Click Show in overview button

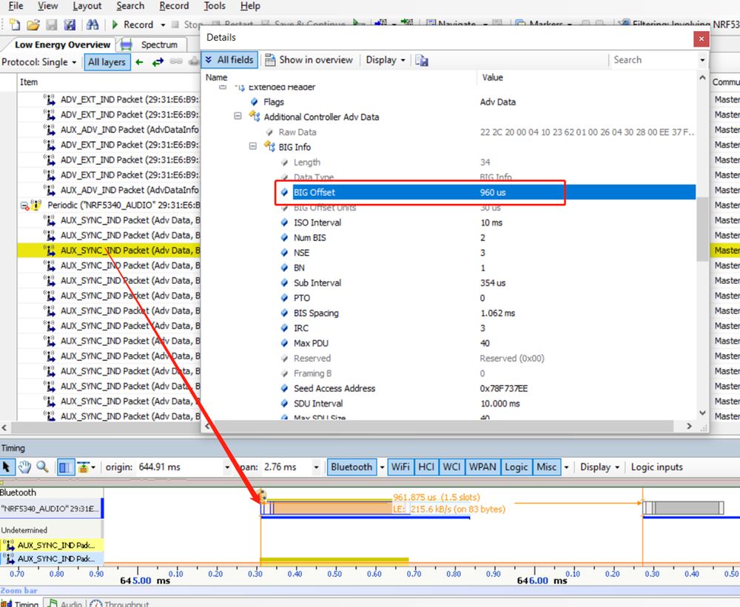(309, 60)
